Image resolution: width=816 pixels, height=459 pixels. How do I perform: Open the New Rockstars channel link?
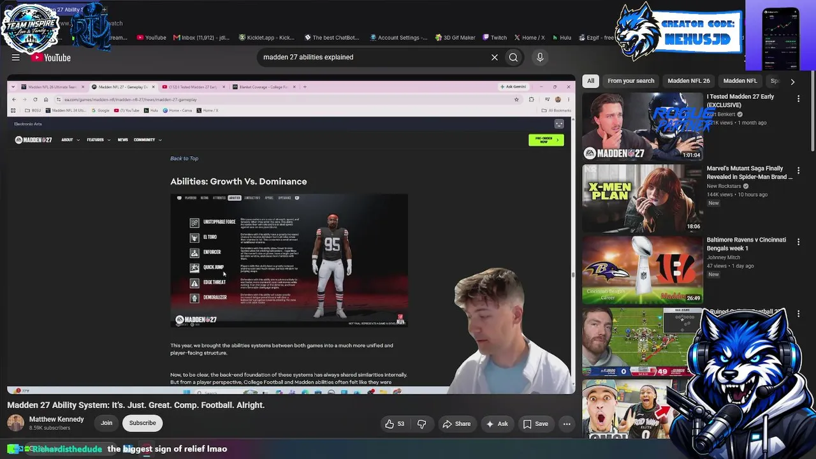(x=725, y=186)
